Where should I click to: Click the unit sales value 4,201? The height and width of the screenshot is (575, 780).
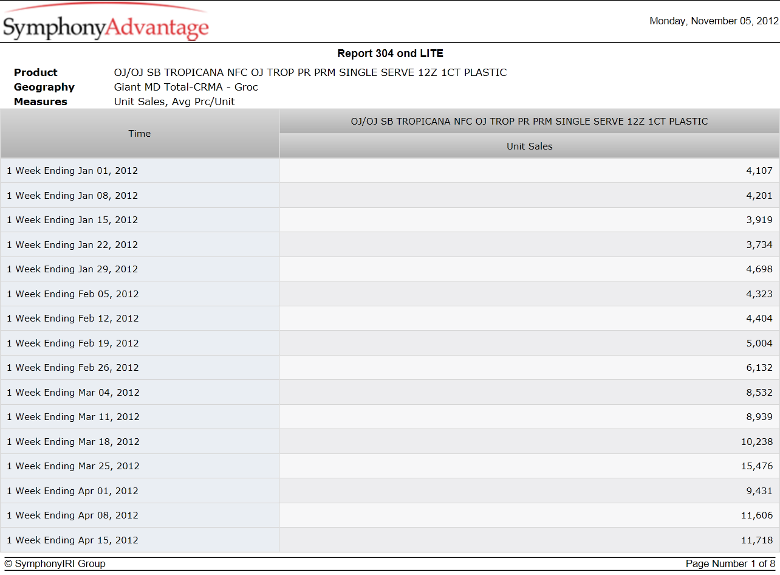click(x=759, y=195)
